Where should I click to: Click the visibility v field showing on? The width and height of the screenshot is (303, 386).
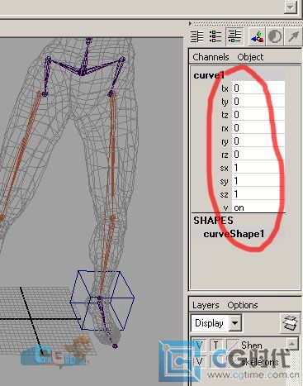[258, 207]
